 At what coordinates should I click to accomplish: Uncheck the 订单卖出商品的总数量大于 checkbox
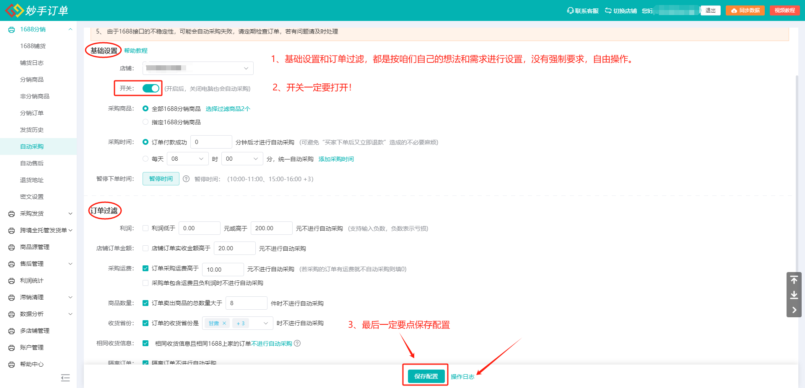tap(145, 303)
